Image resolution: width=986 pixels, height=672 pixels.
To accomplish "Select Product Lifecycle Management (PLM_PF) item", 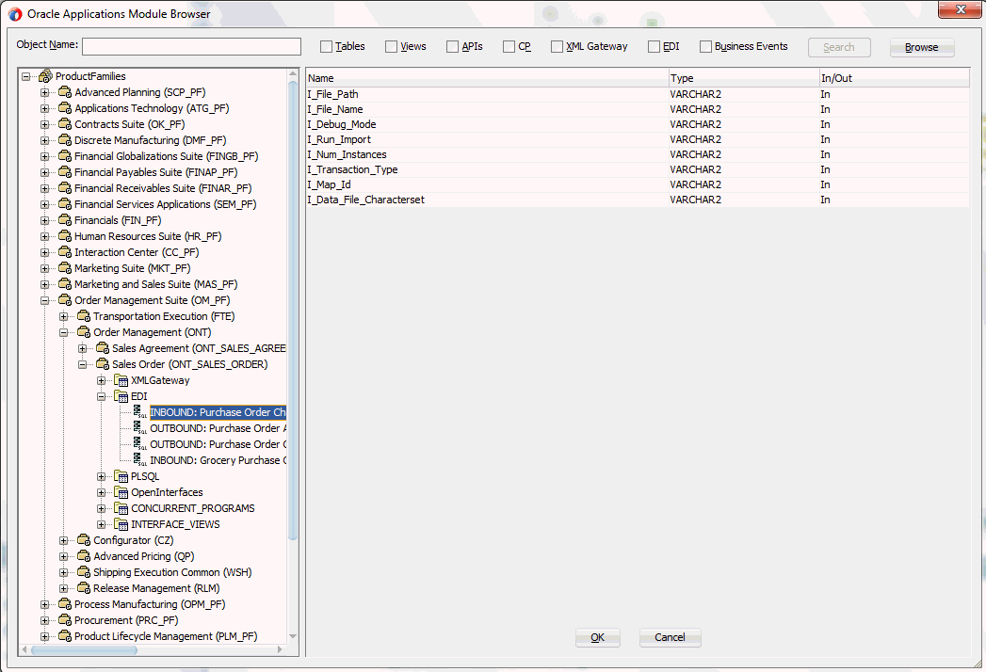I will point(166,636).
